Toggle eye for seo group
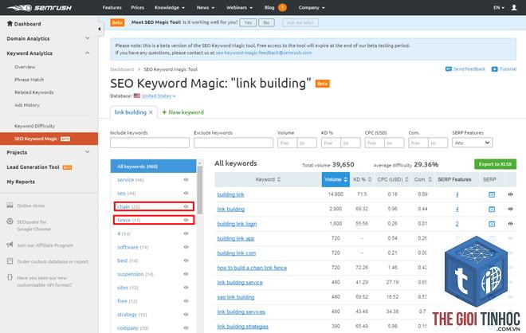The image size is (526, 333). [186, 193]
